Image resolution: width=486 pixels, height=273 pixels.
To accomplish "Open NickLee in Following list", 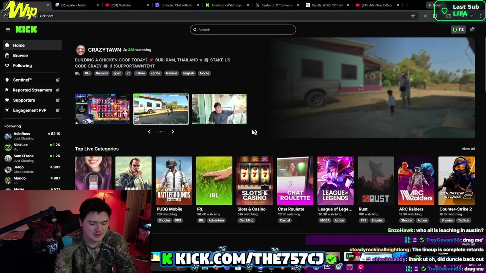I will coord(32,147).
